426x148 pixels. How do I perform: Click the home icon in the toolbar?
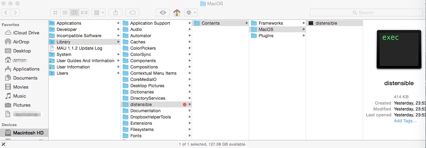pos(177,13)
